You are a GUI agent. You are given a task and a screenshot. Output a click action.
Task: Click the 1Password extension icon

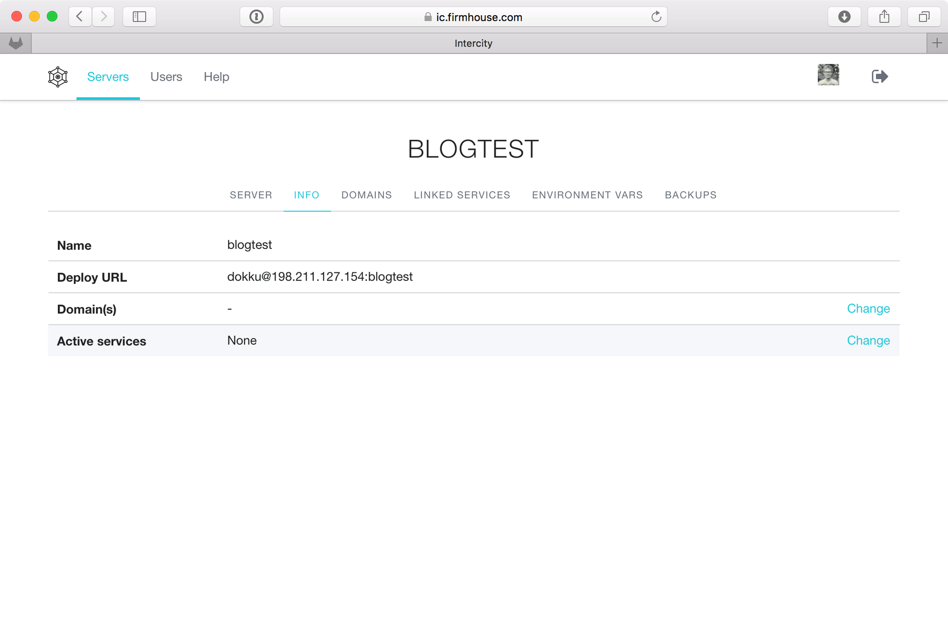(x=256, y=17)
